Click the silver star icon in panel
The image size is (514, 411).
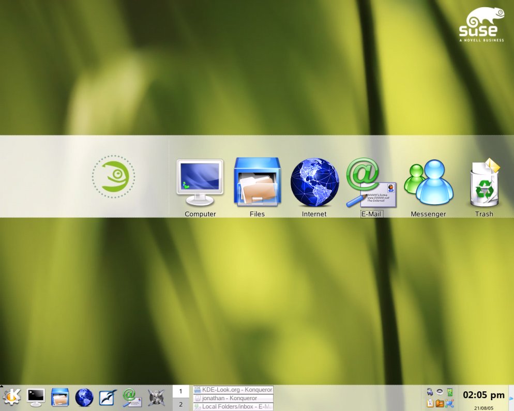[x=156, y=398]
